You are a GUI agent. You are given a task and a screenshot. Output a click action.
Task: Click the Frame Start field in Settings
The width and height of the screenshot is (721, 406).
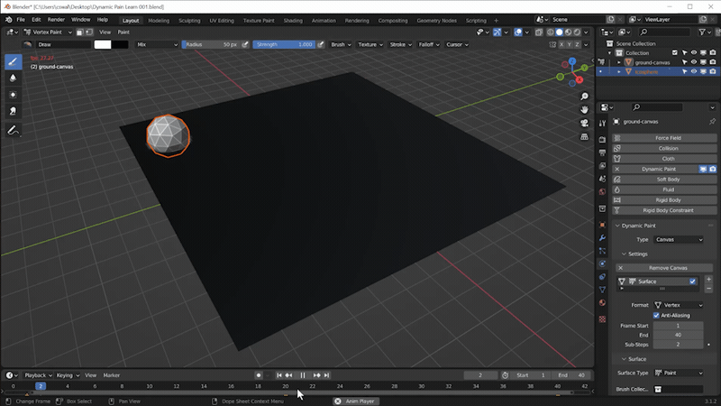(x=678, y=326)
